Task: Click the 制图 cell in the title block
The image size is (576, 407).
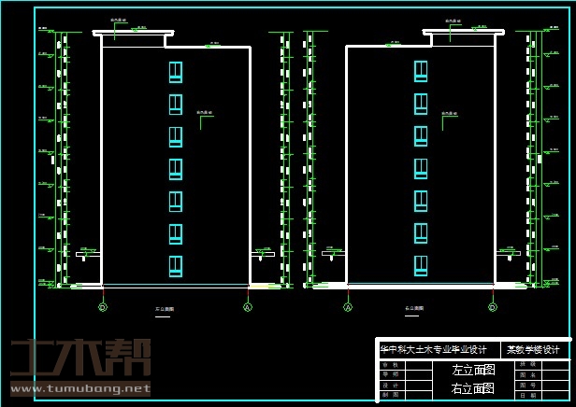Action: (390, 395)
